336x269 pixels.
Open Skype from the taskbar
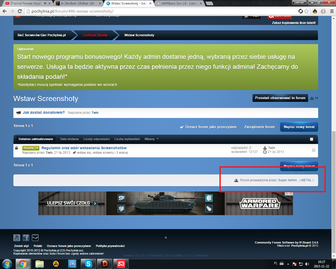tap(88, 263)
